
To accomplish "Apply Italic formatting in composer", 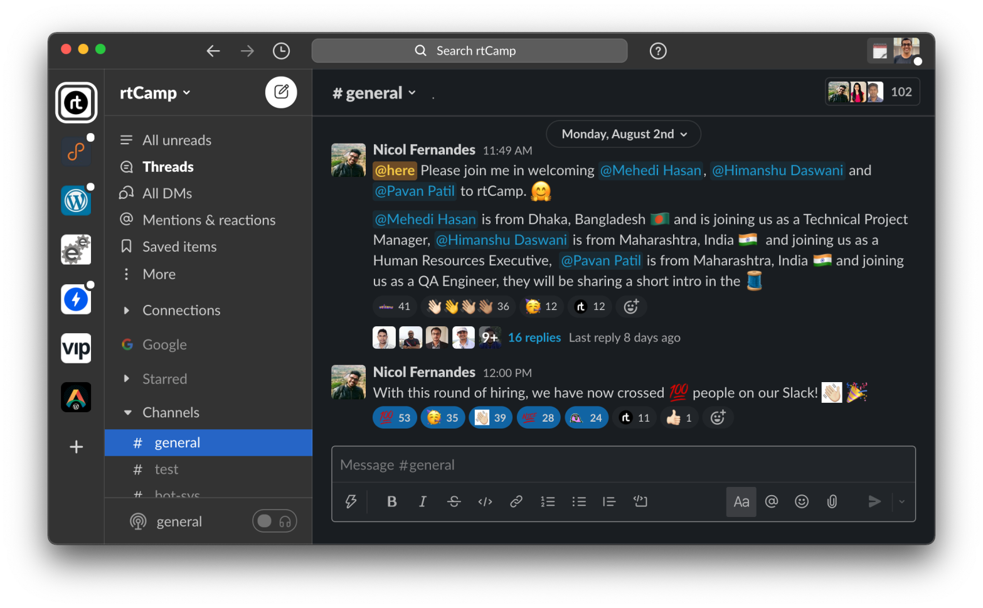I will pyautogui.click(x=423, y=501).
